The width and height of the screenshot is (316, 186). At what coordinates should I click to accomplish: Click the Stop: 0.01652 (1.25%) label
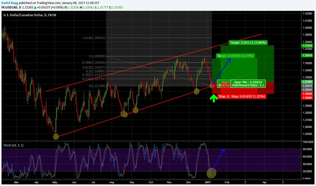point(248,96)
